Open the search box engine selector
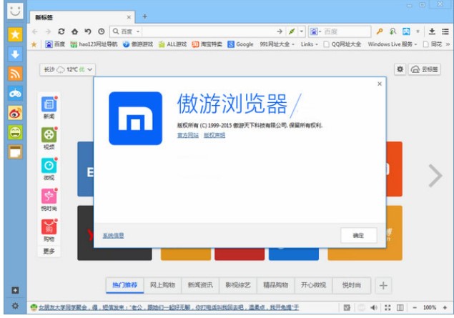Screen dimensions: 454x318 pos(315,31)
